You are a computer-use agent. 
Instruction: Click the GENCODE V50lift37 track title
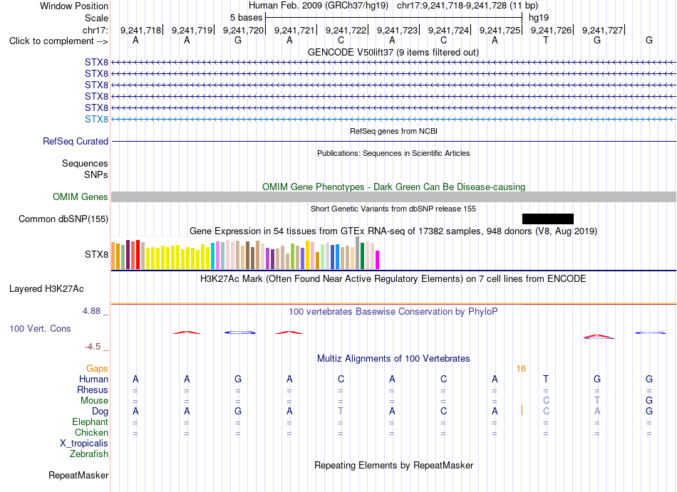coord(393,52)
